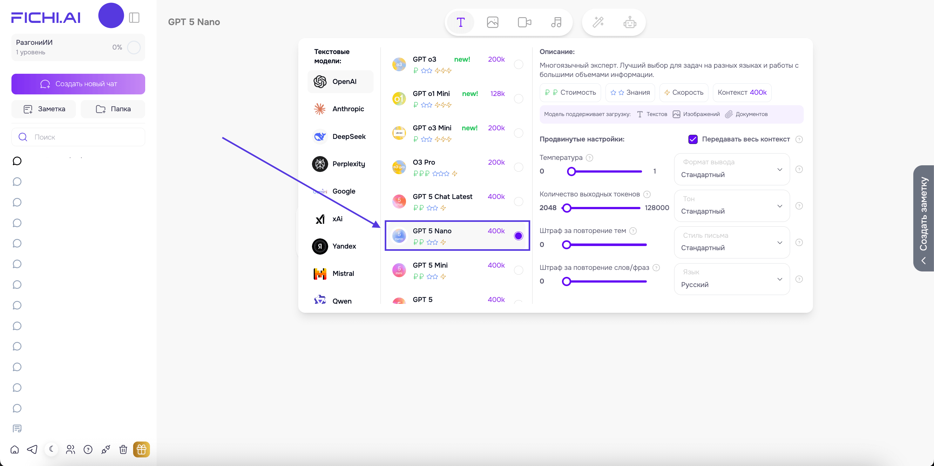The image size is (934, 466).
Task: Expand the 'Язык' dropdown set to Русский
Action: 732,279
